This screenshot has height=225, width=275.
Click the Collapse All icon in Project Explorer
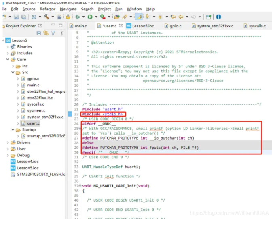click(39, 33)
